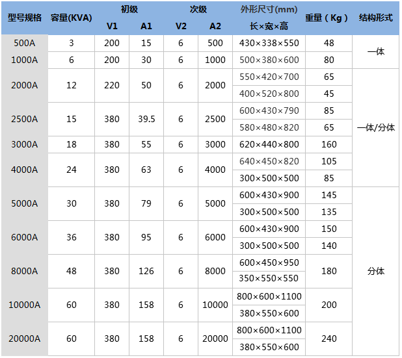The image size is (402, 358).
Task: Select weight 180 in 8000A row
Action: point(329,271)
